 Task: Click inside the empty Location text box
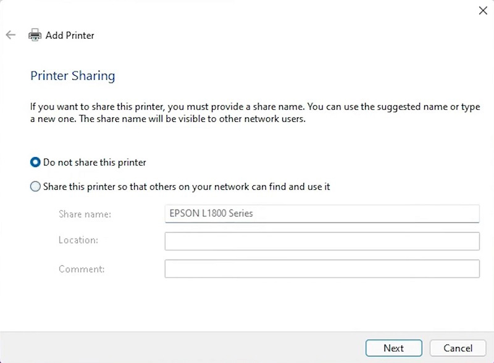click(x=322, y=241)
